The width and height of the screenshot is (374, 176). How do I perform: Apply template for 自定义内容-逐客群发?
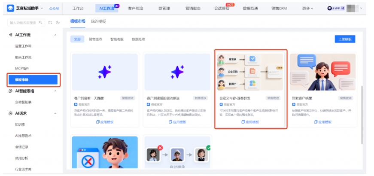click(x=250, y=122)
